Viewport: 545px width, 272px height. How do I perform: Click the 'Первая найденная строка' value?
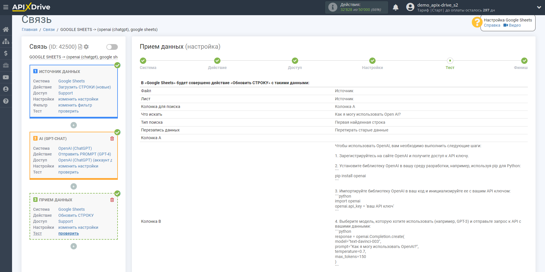tap(360, 122)
